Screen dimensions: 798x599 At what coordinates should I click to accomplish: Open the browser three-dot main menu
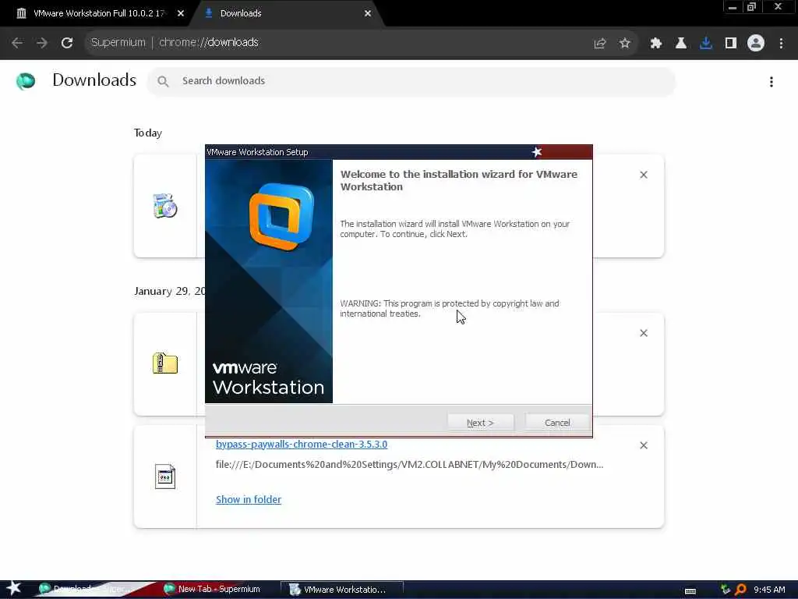(781, 44)
